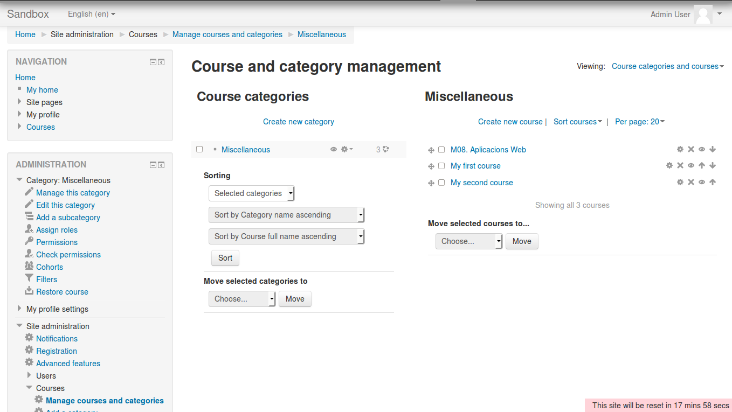This screenshot has width=732, height=412.
Task: Open Sort by Category name ascending dropdown
Action: tap(286, 215)
